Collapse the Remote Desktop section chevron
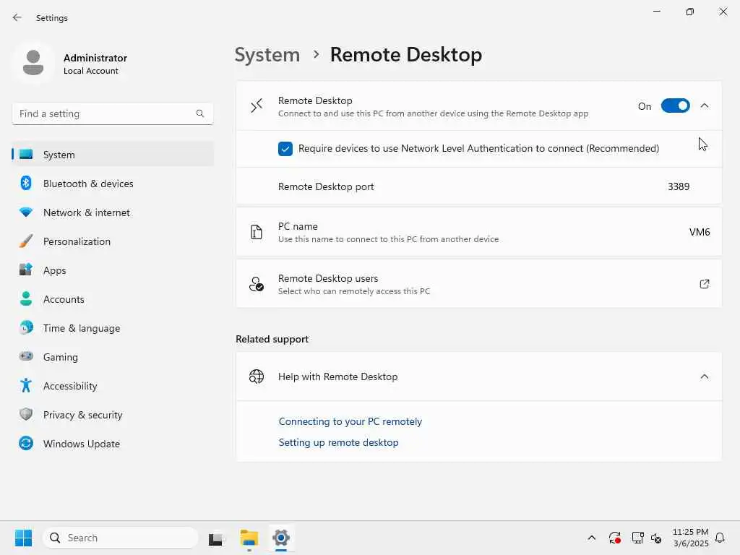The height and width of the screenshot is (555, 740). click(704, 106)
